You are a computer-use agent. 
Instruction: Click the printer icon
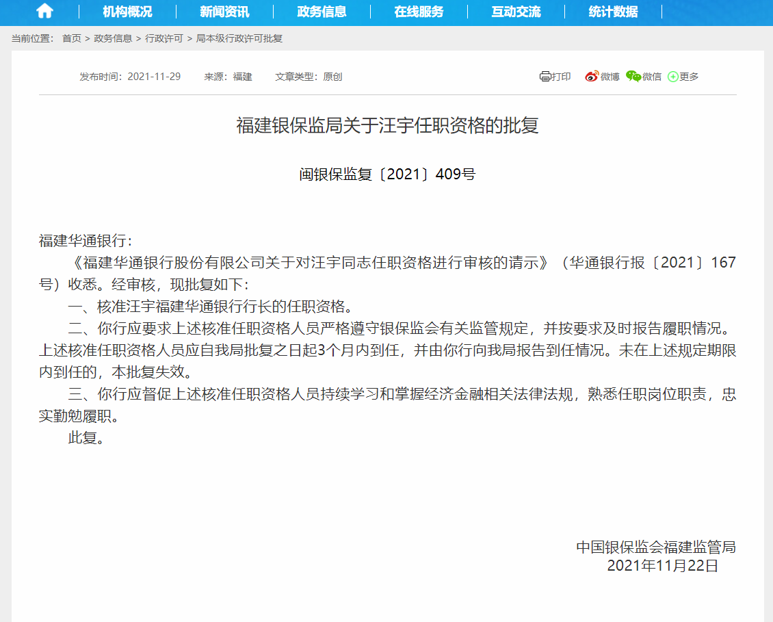click(545, 77)
